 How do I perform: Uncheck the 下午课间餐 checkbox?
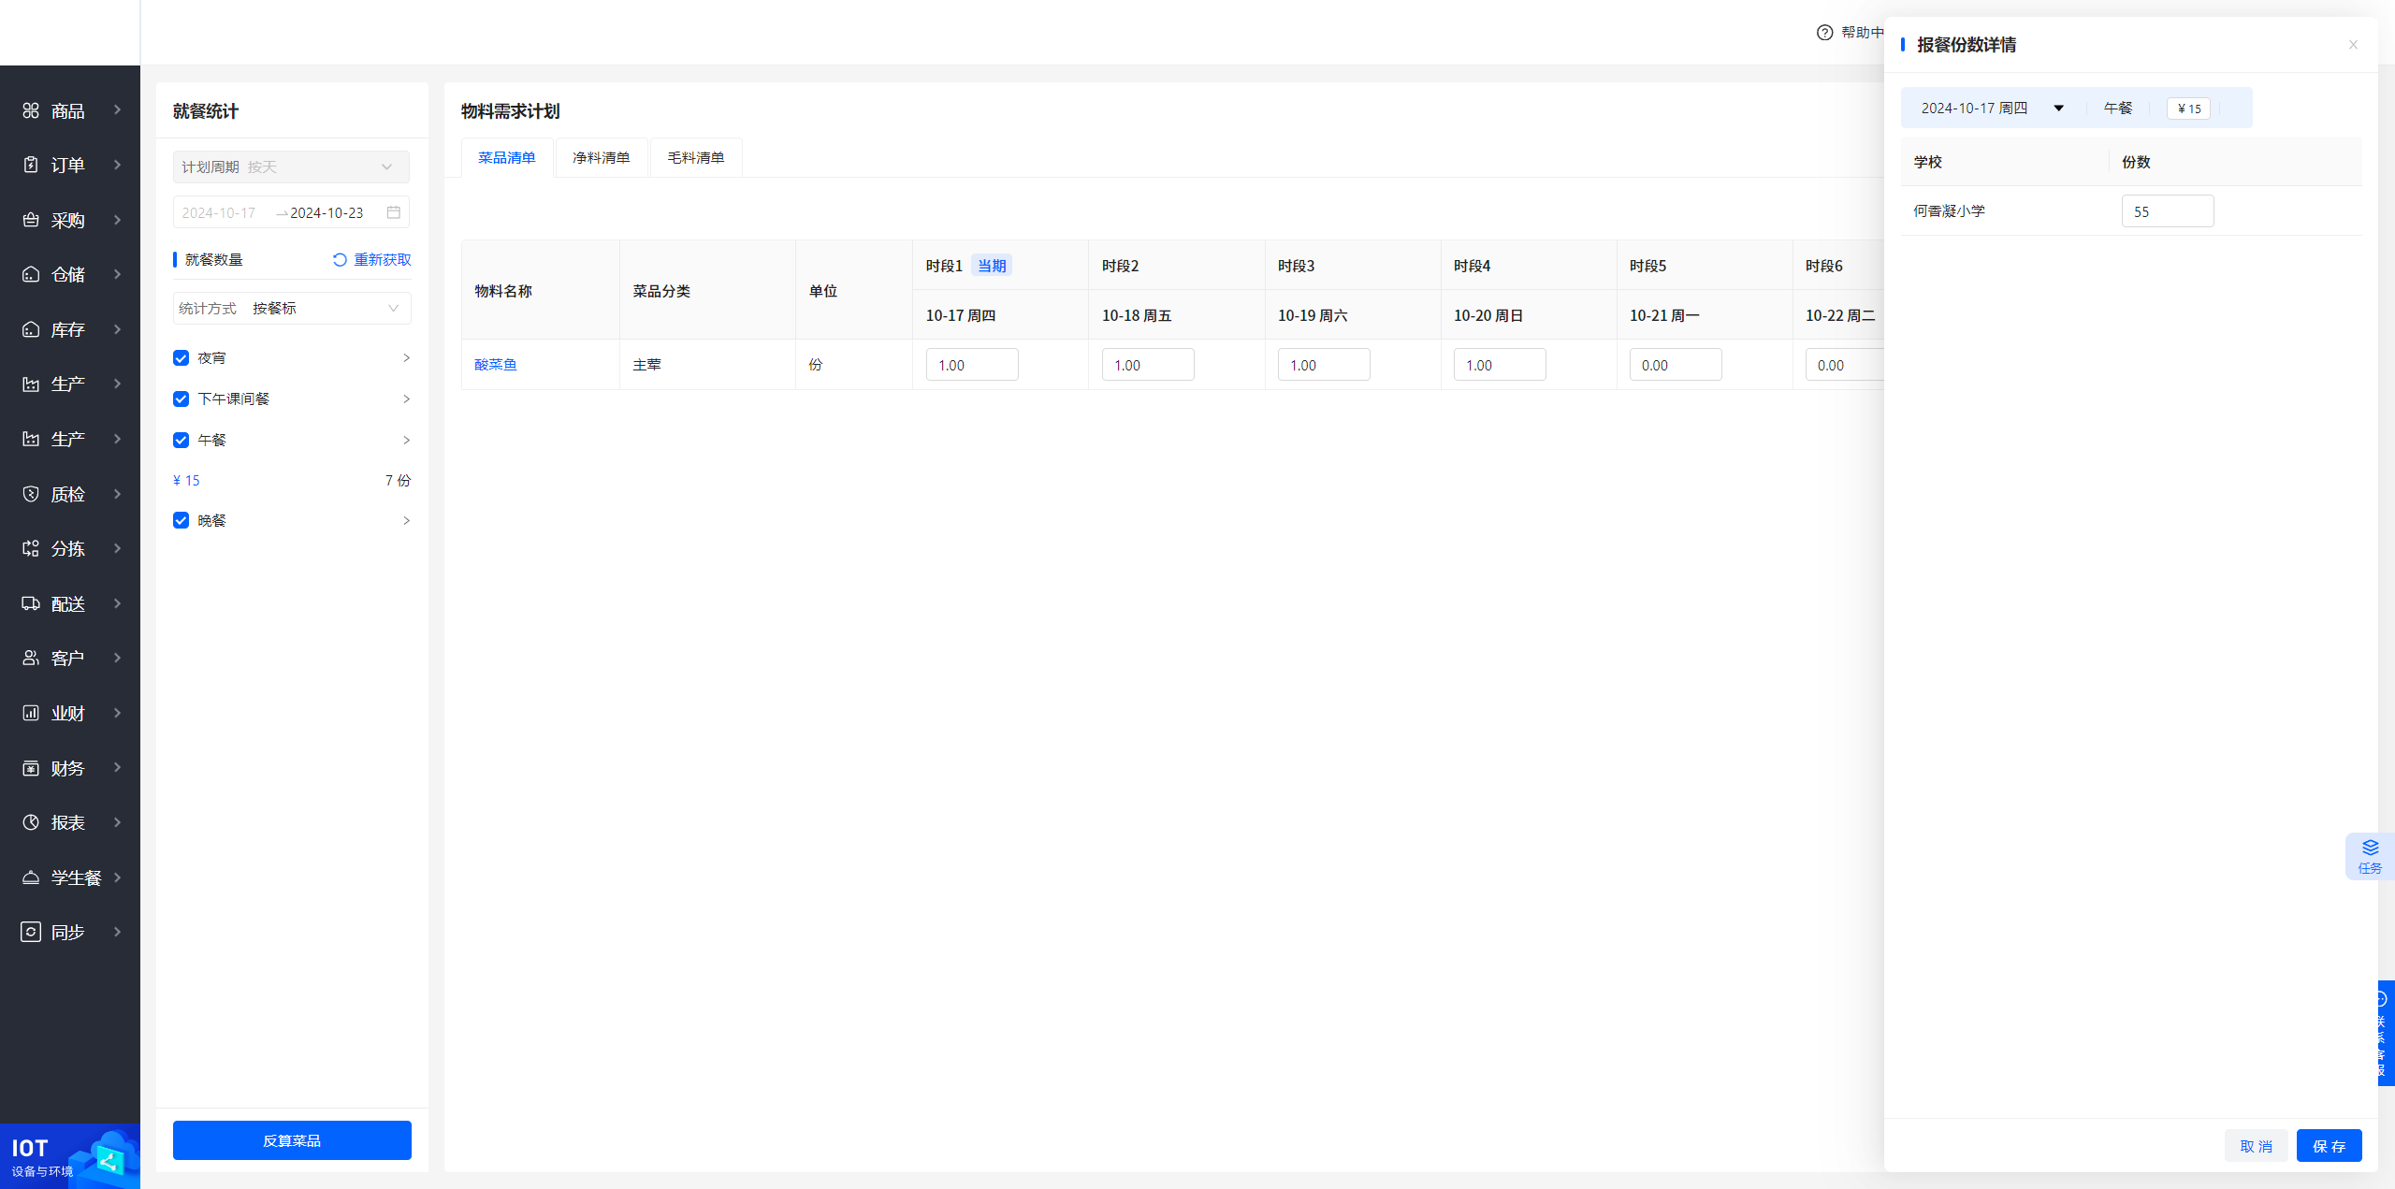(x=181, y=399)
